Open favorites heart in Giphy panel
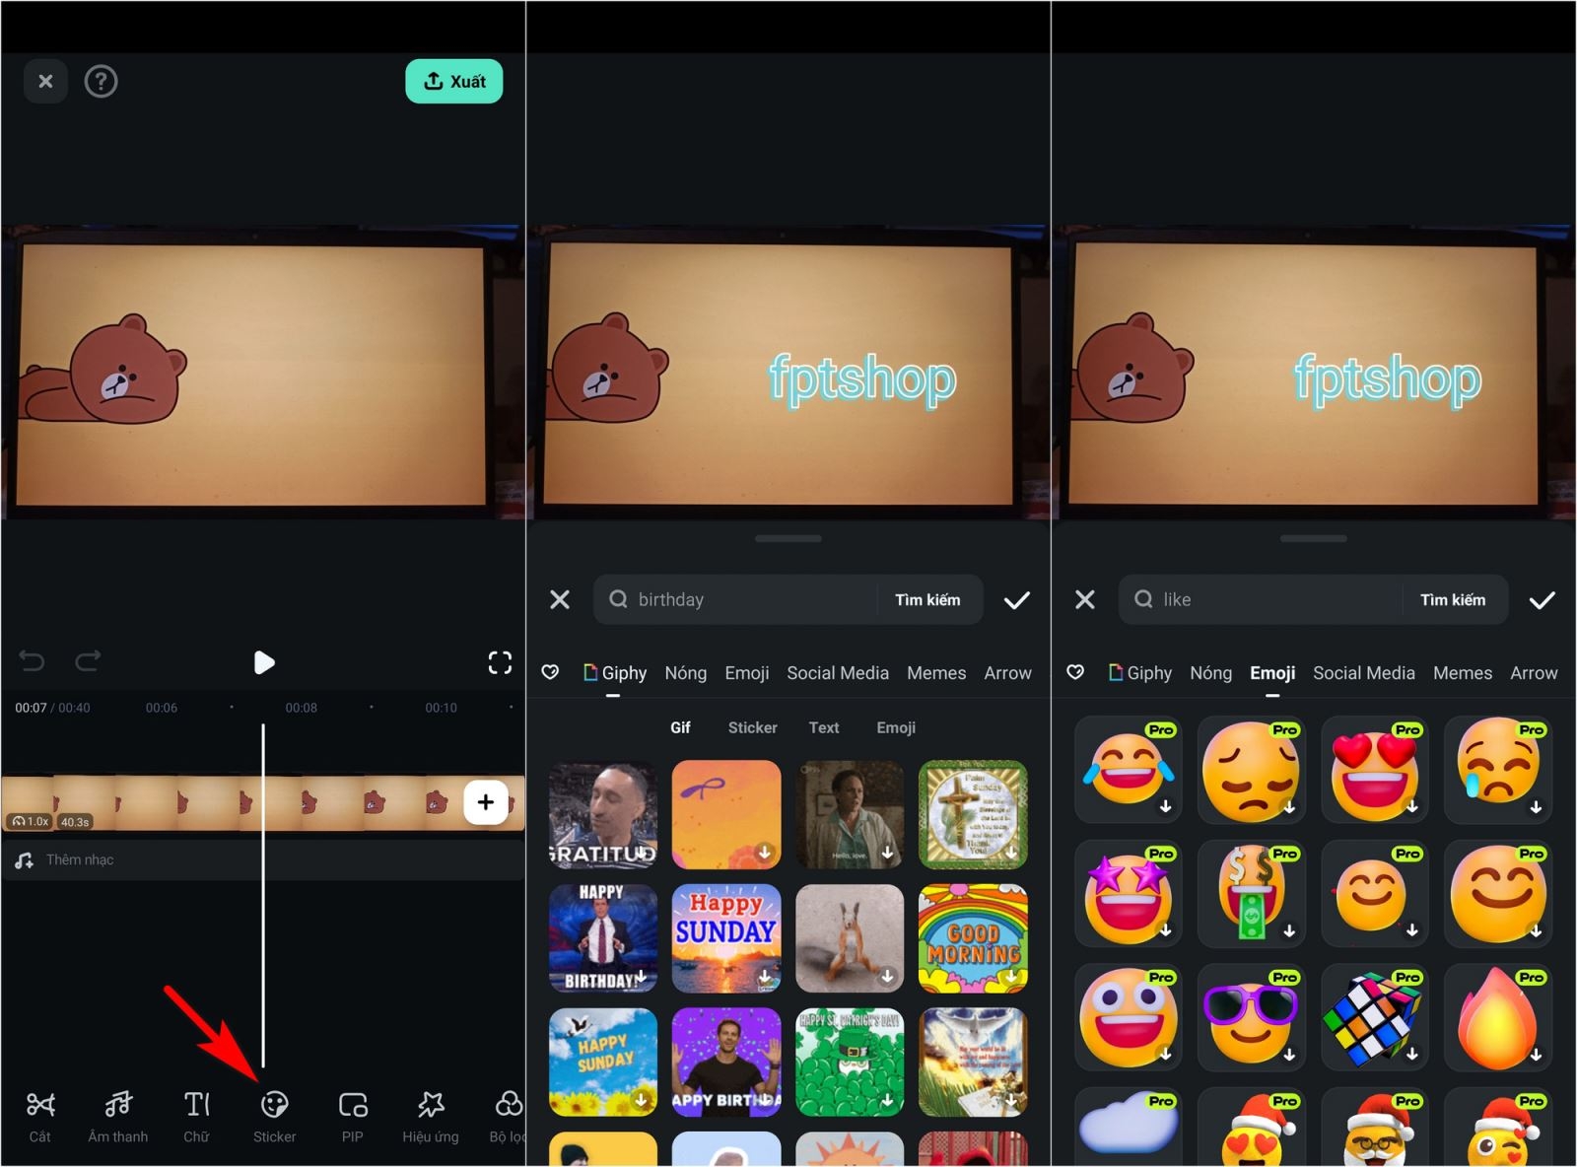Image resolution: width=1577 pixels, height=1167 pixels. coord(550,672)
